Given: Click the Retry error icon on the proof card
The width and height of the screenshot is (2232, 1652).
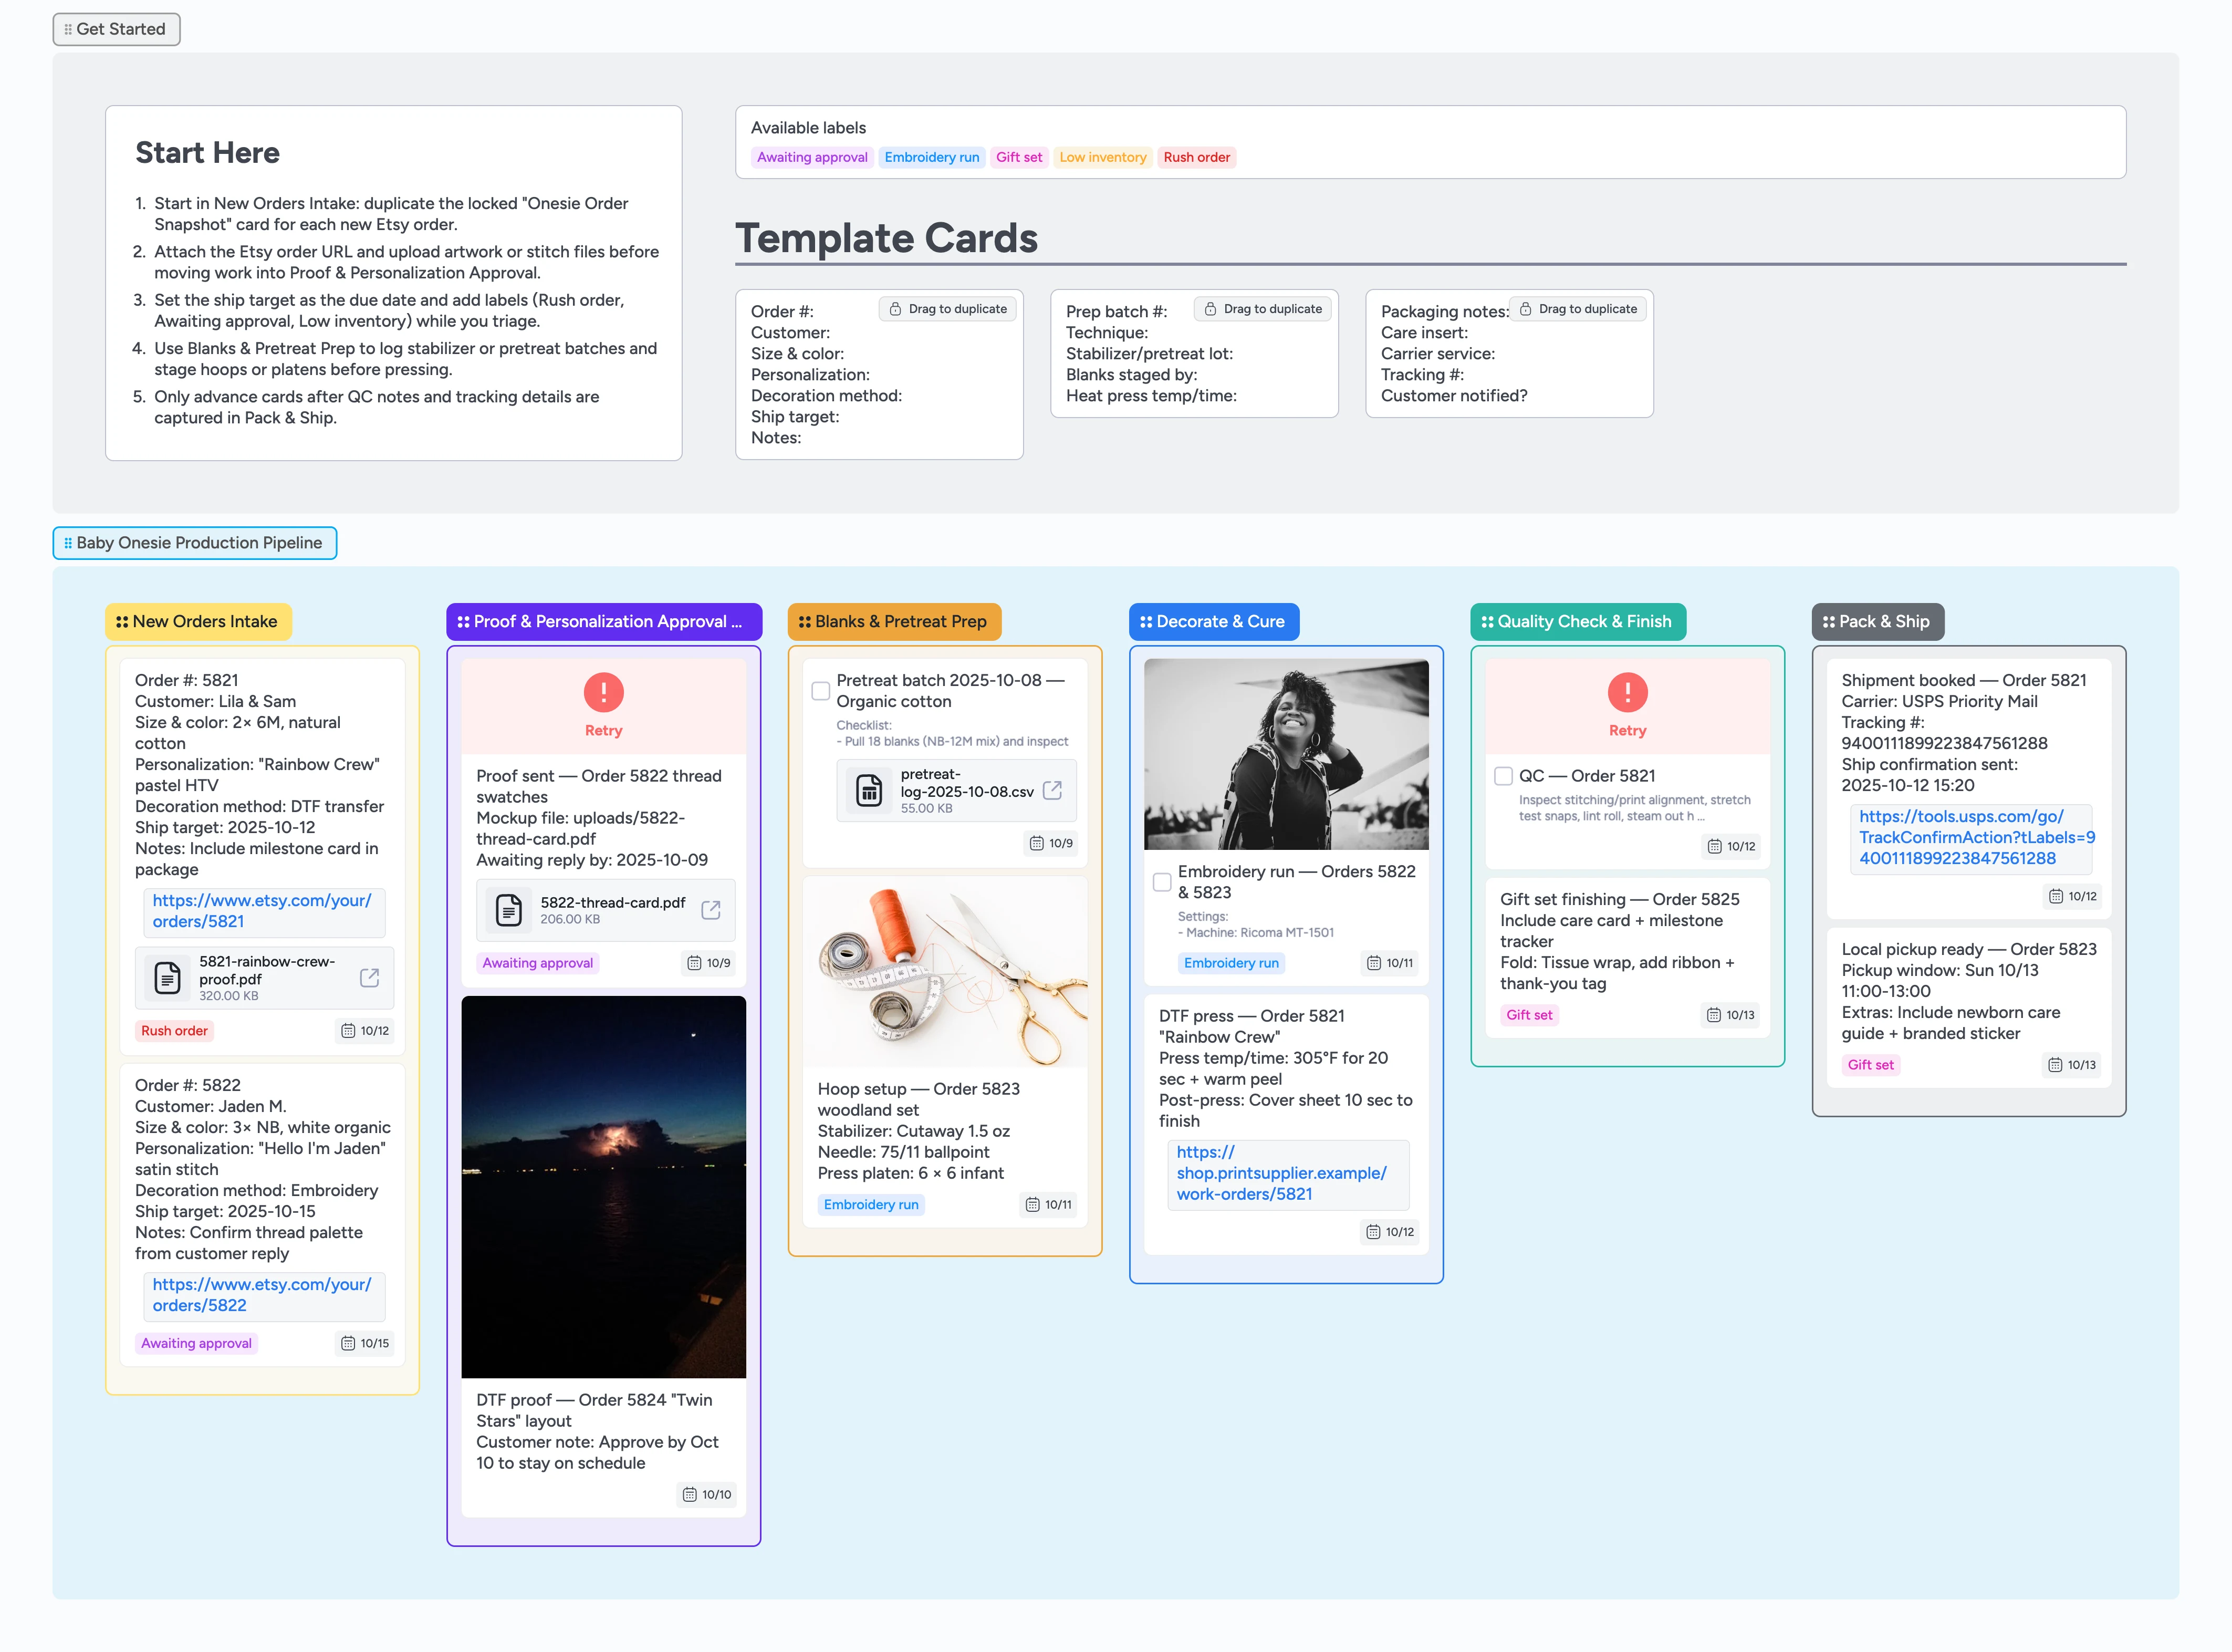Looking at the screenshot, I should (604, 692).
